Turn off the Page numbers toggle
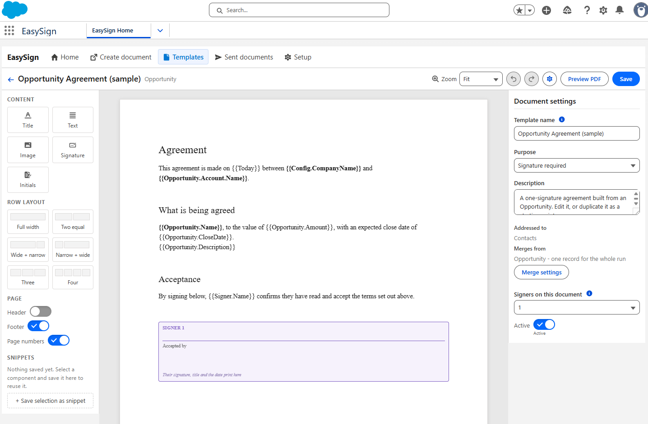Viewport: 648px width, 424px height. [59, 340]
